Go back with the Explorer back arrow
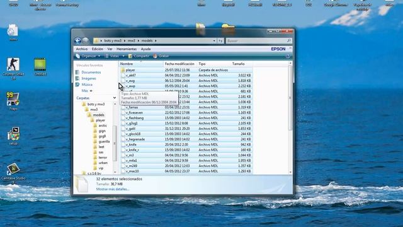 point(77,40)
